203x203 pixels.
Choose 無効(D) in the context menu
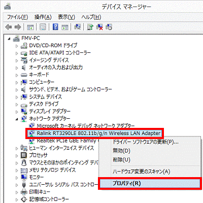[121, 151]
